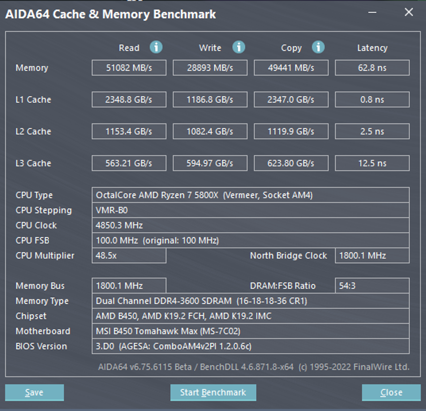Open the Write bandwidth info tooltip icon
The width and height of the screenshot is (426, 411).
239,47
